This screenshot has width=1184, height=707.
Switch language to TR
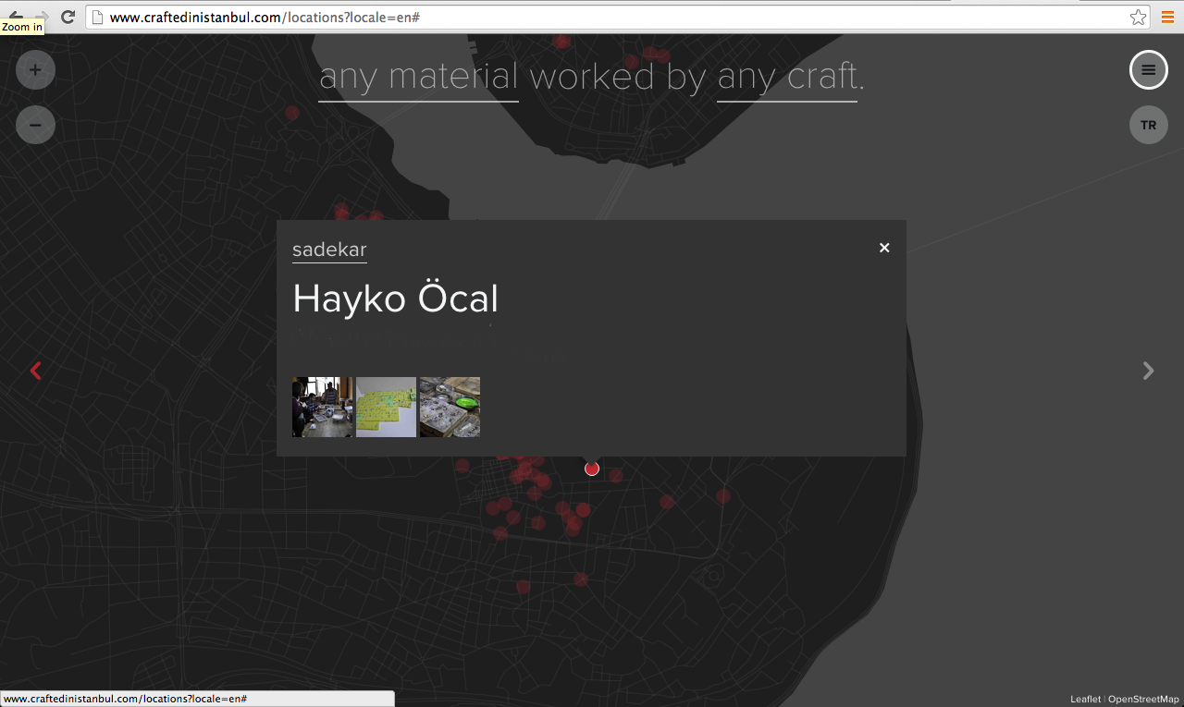click(x=1148, y=125)
